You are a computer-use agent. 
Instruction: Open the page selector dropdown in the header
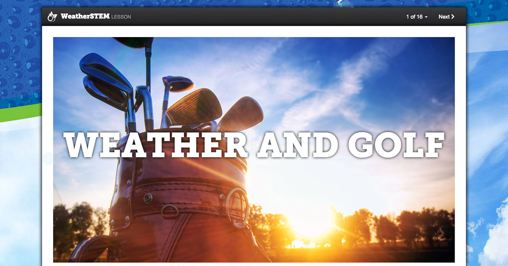pos(417,17)
